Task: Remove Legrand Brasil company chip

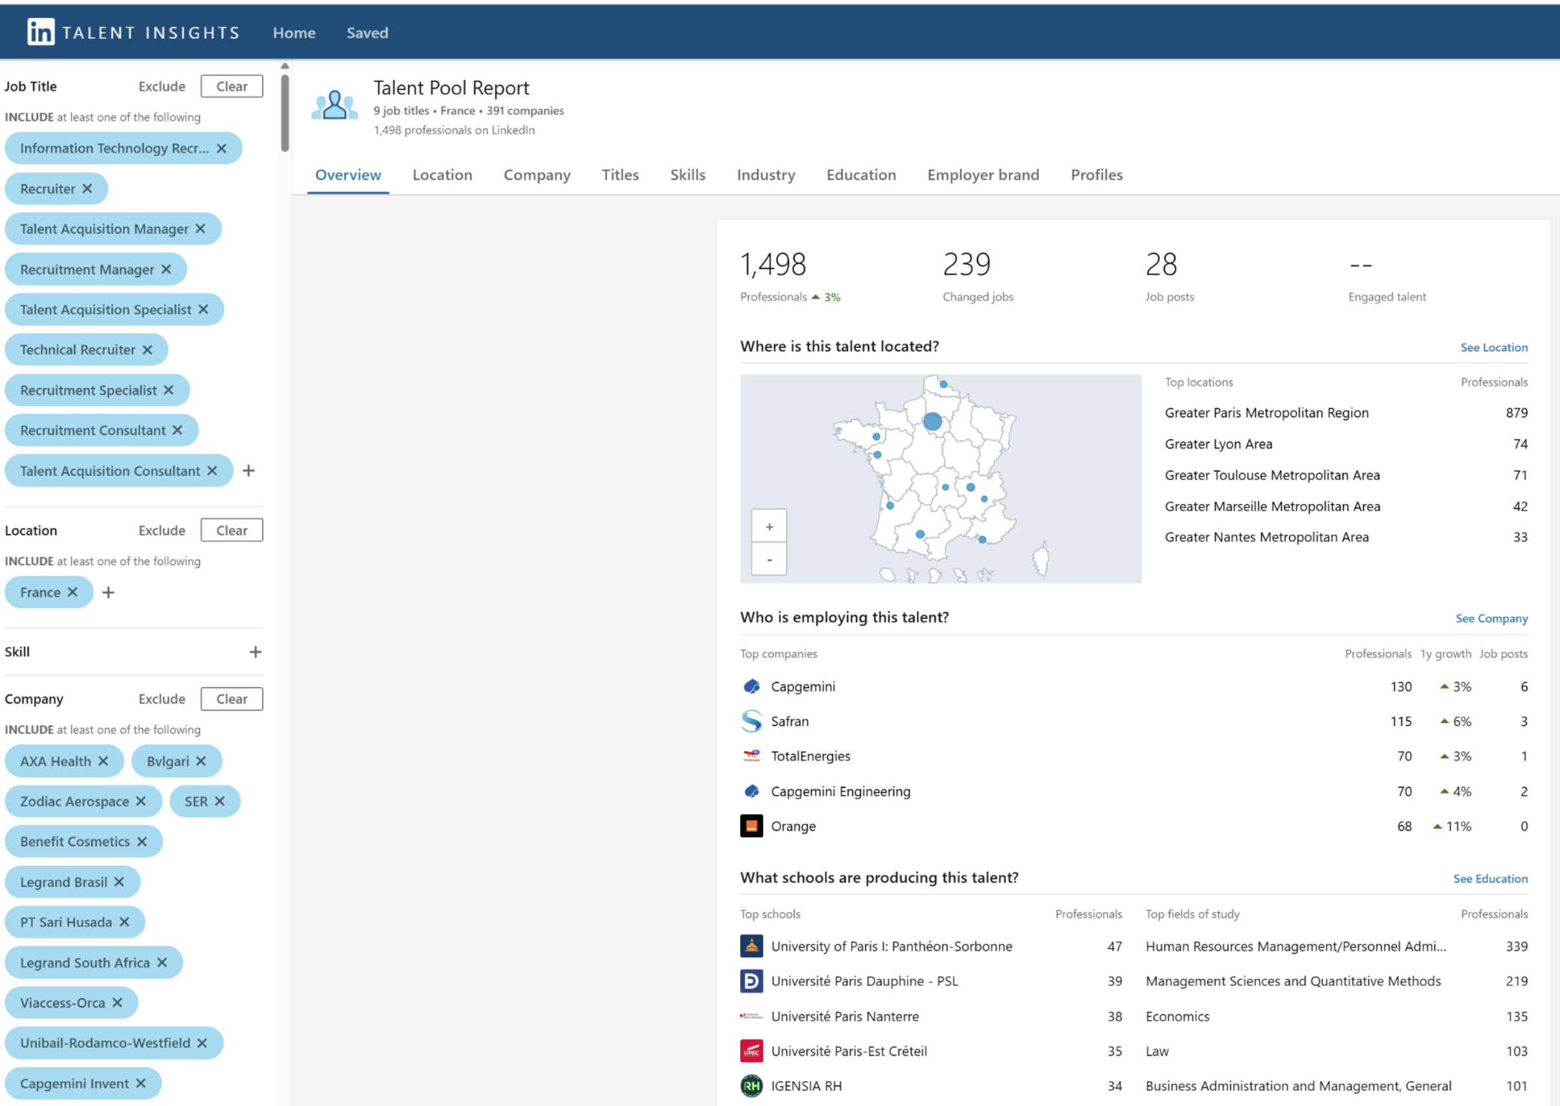Action: tap(119, 882)
